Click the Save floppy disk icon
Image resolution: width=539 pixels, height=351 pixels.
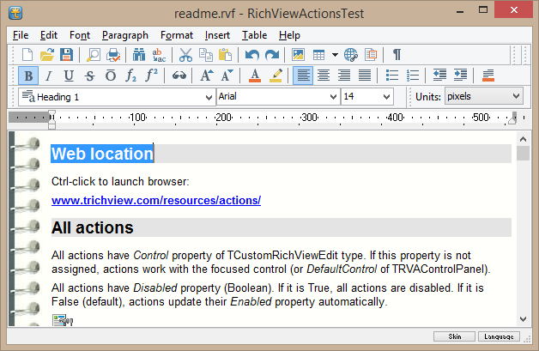click(x=67, y=55)
